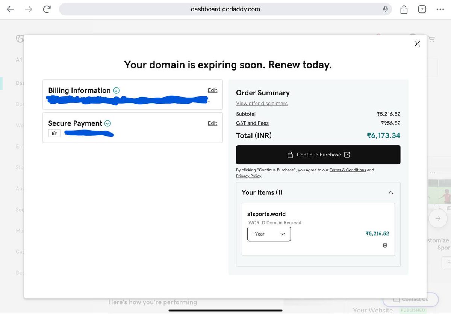Open the Terms & Conditions link
The image size is (451, 314).
[x=348, y=170]
